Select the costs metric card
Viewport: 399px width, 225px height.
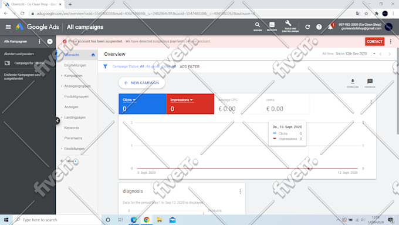[286, 104]
